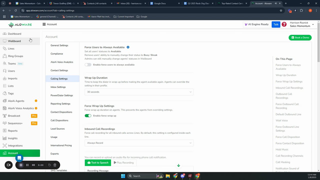320x180 pixels.
Task: Restart recording with the undo icon
Action: [x=49, y=165]
